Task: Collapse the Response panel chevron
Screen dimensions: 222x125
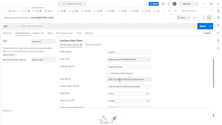Action: click(x=212, y=110)
